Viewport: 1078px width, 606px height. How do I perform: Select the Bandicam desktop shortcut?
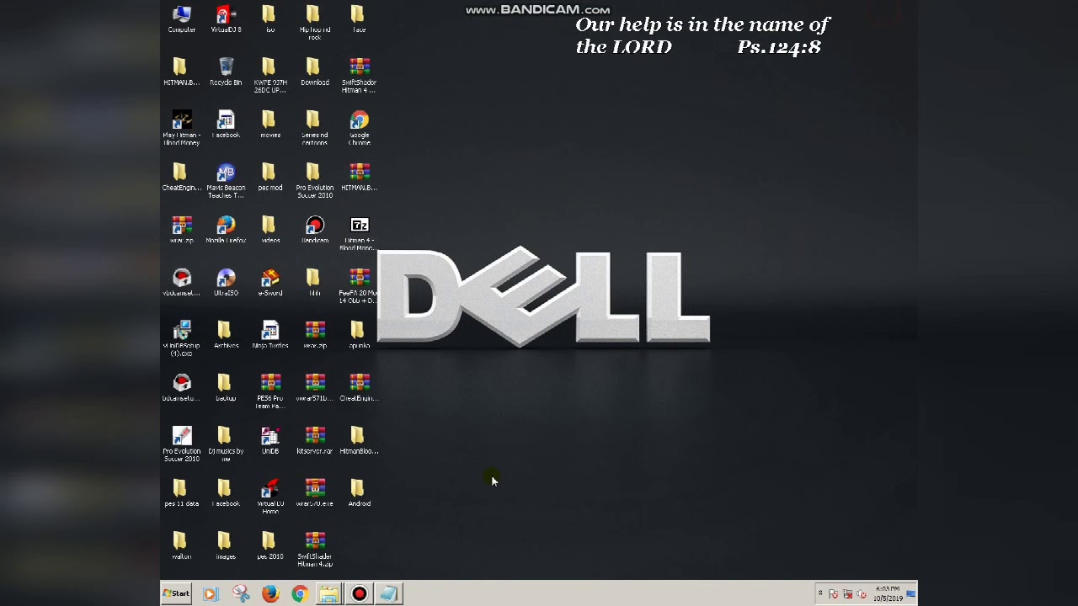click(315, 231)
